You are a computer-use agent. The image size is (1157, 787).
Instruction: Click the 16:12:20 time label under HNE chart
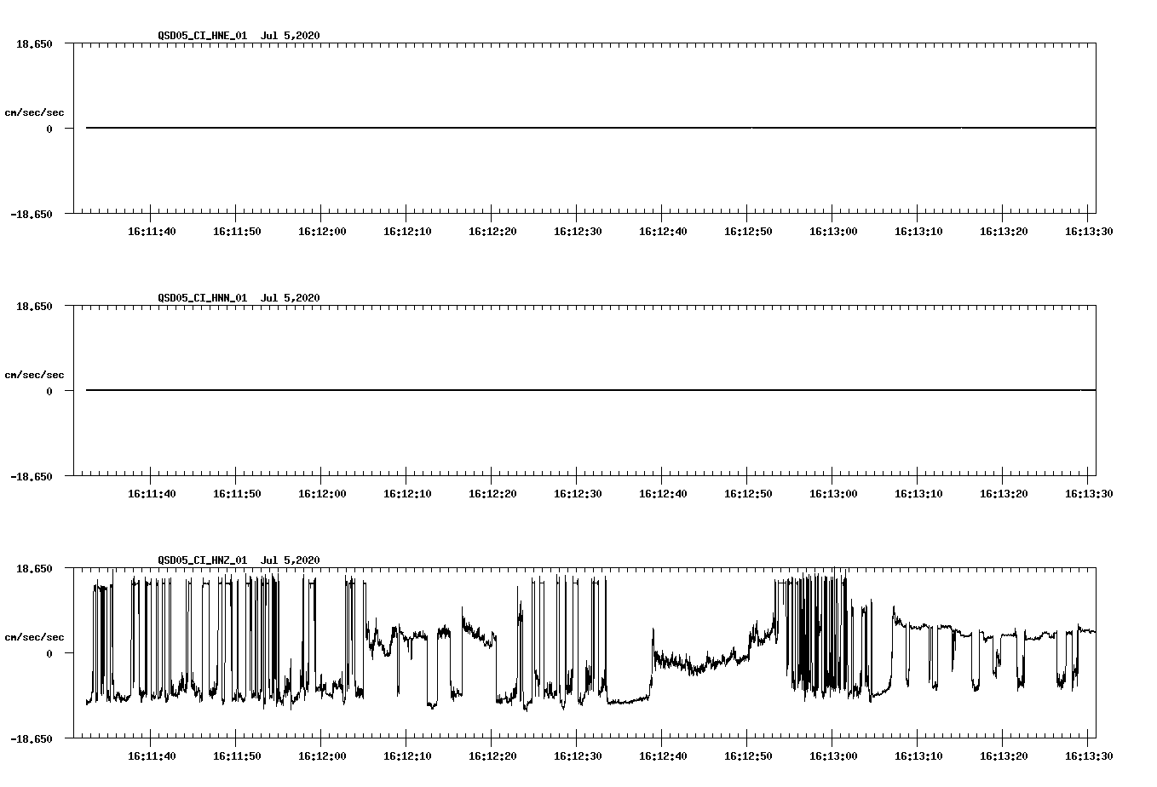pyautogui.click(x=492, y=232)
